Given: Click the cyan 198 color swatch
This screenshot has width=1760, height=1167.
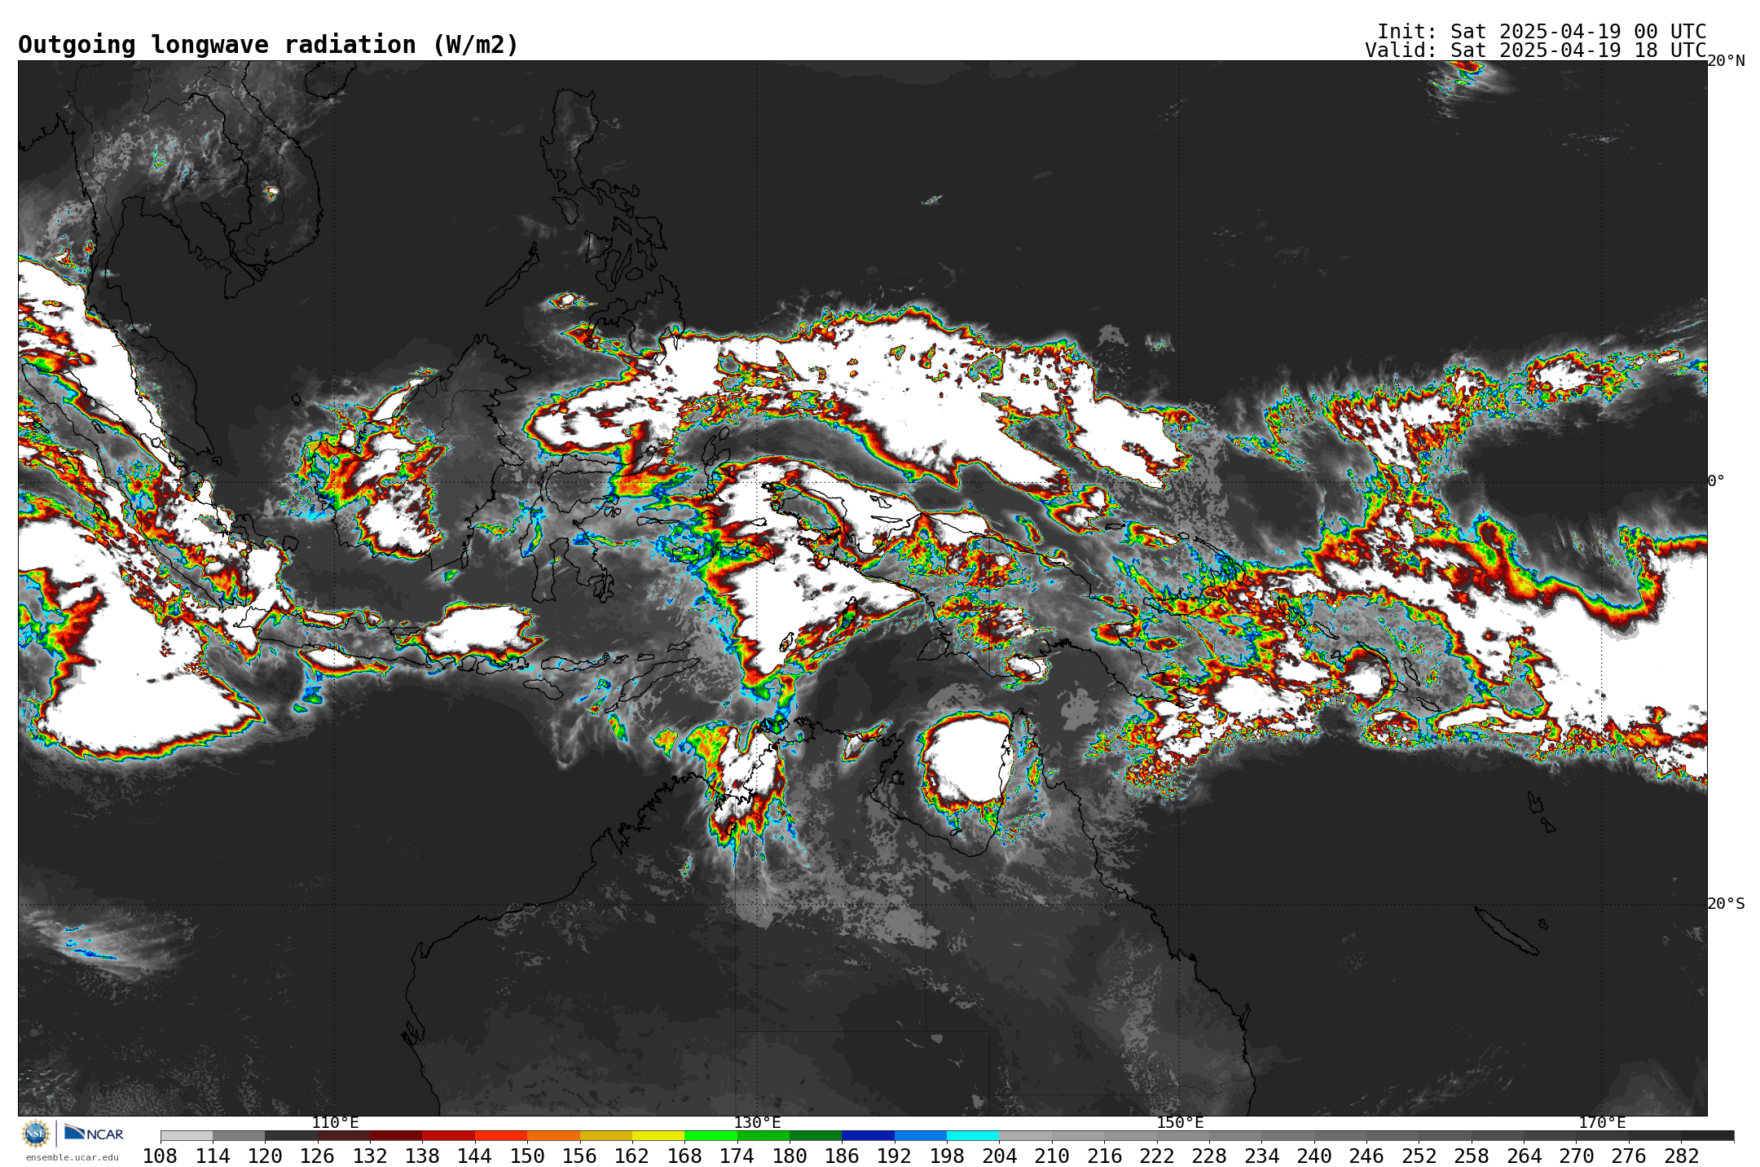Looking at the screenshot, I should 972,1136.
